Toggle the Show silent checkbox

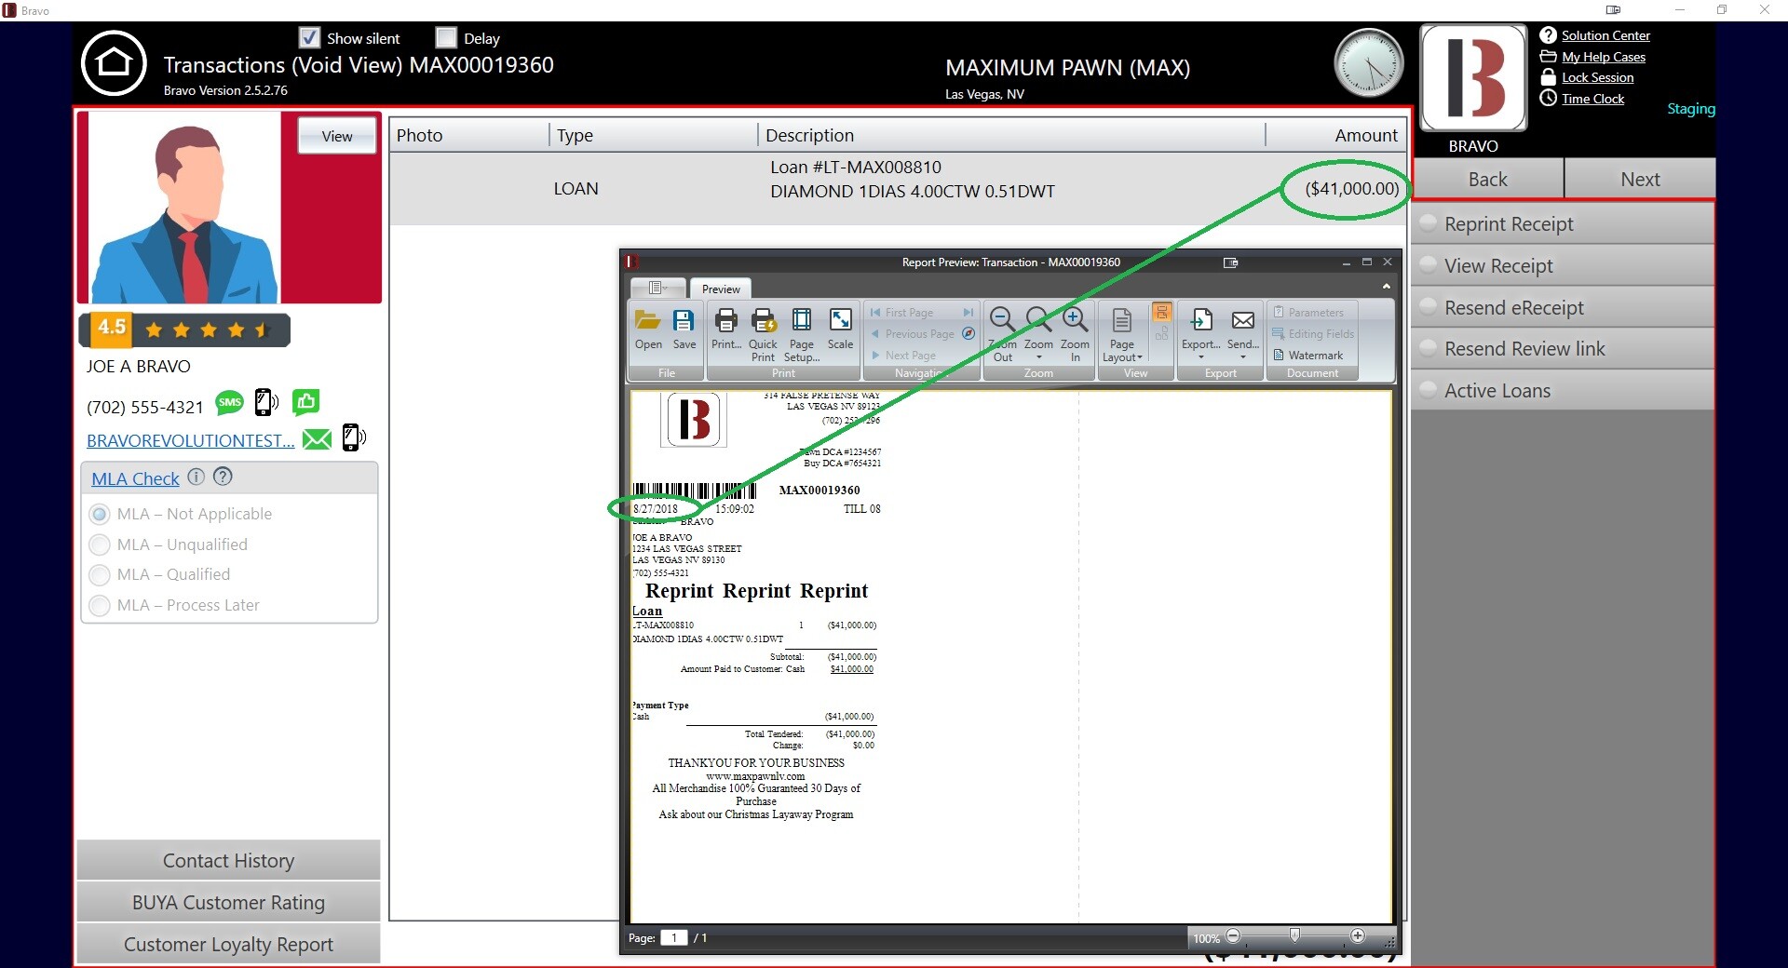point(310,37)
